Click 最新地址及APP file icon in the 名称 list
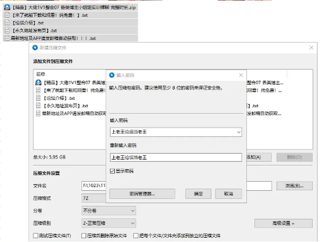 coord(38,113)
